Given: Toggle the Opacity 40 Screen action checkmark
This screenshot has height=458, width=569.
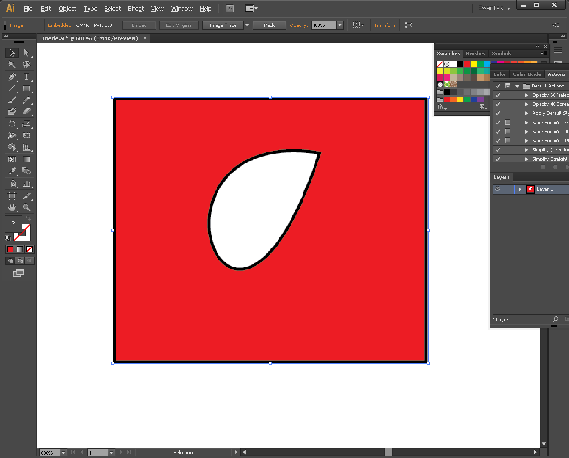Looking at the screenshot, I should click(498, 104).
